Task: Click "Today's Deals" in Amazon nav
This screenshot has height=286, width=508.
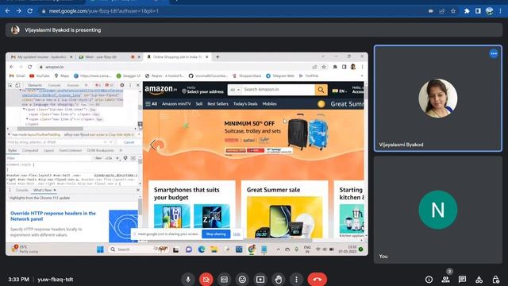Action: pos(245,104)
